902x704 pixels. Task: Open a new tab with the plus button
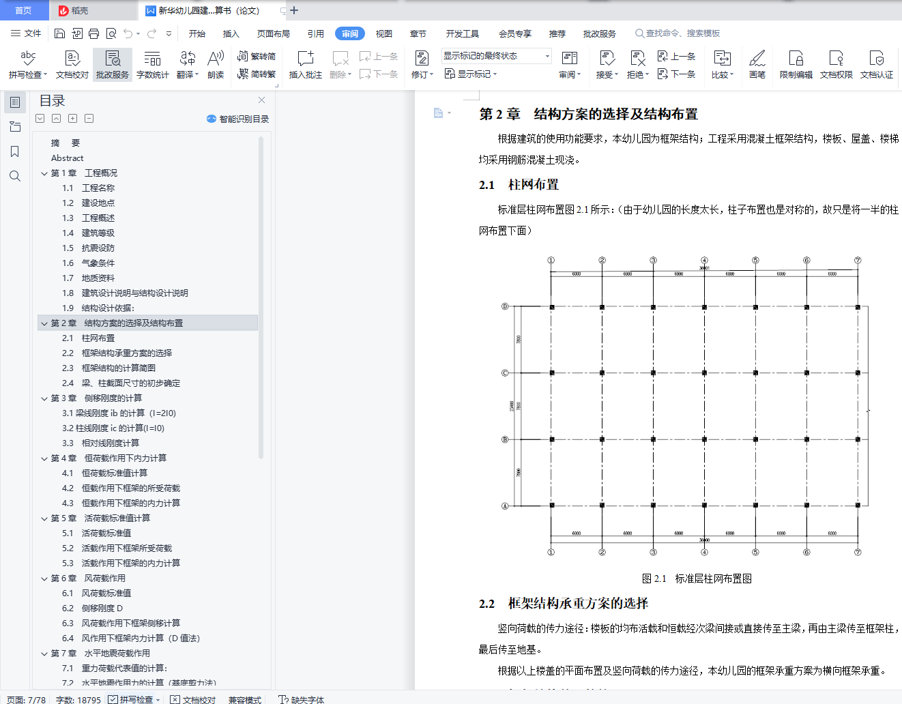point(294,10)
